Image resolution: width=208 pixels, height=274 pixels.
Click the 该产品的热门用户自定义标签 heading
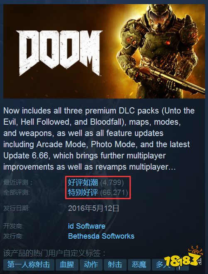coord(55,253)
